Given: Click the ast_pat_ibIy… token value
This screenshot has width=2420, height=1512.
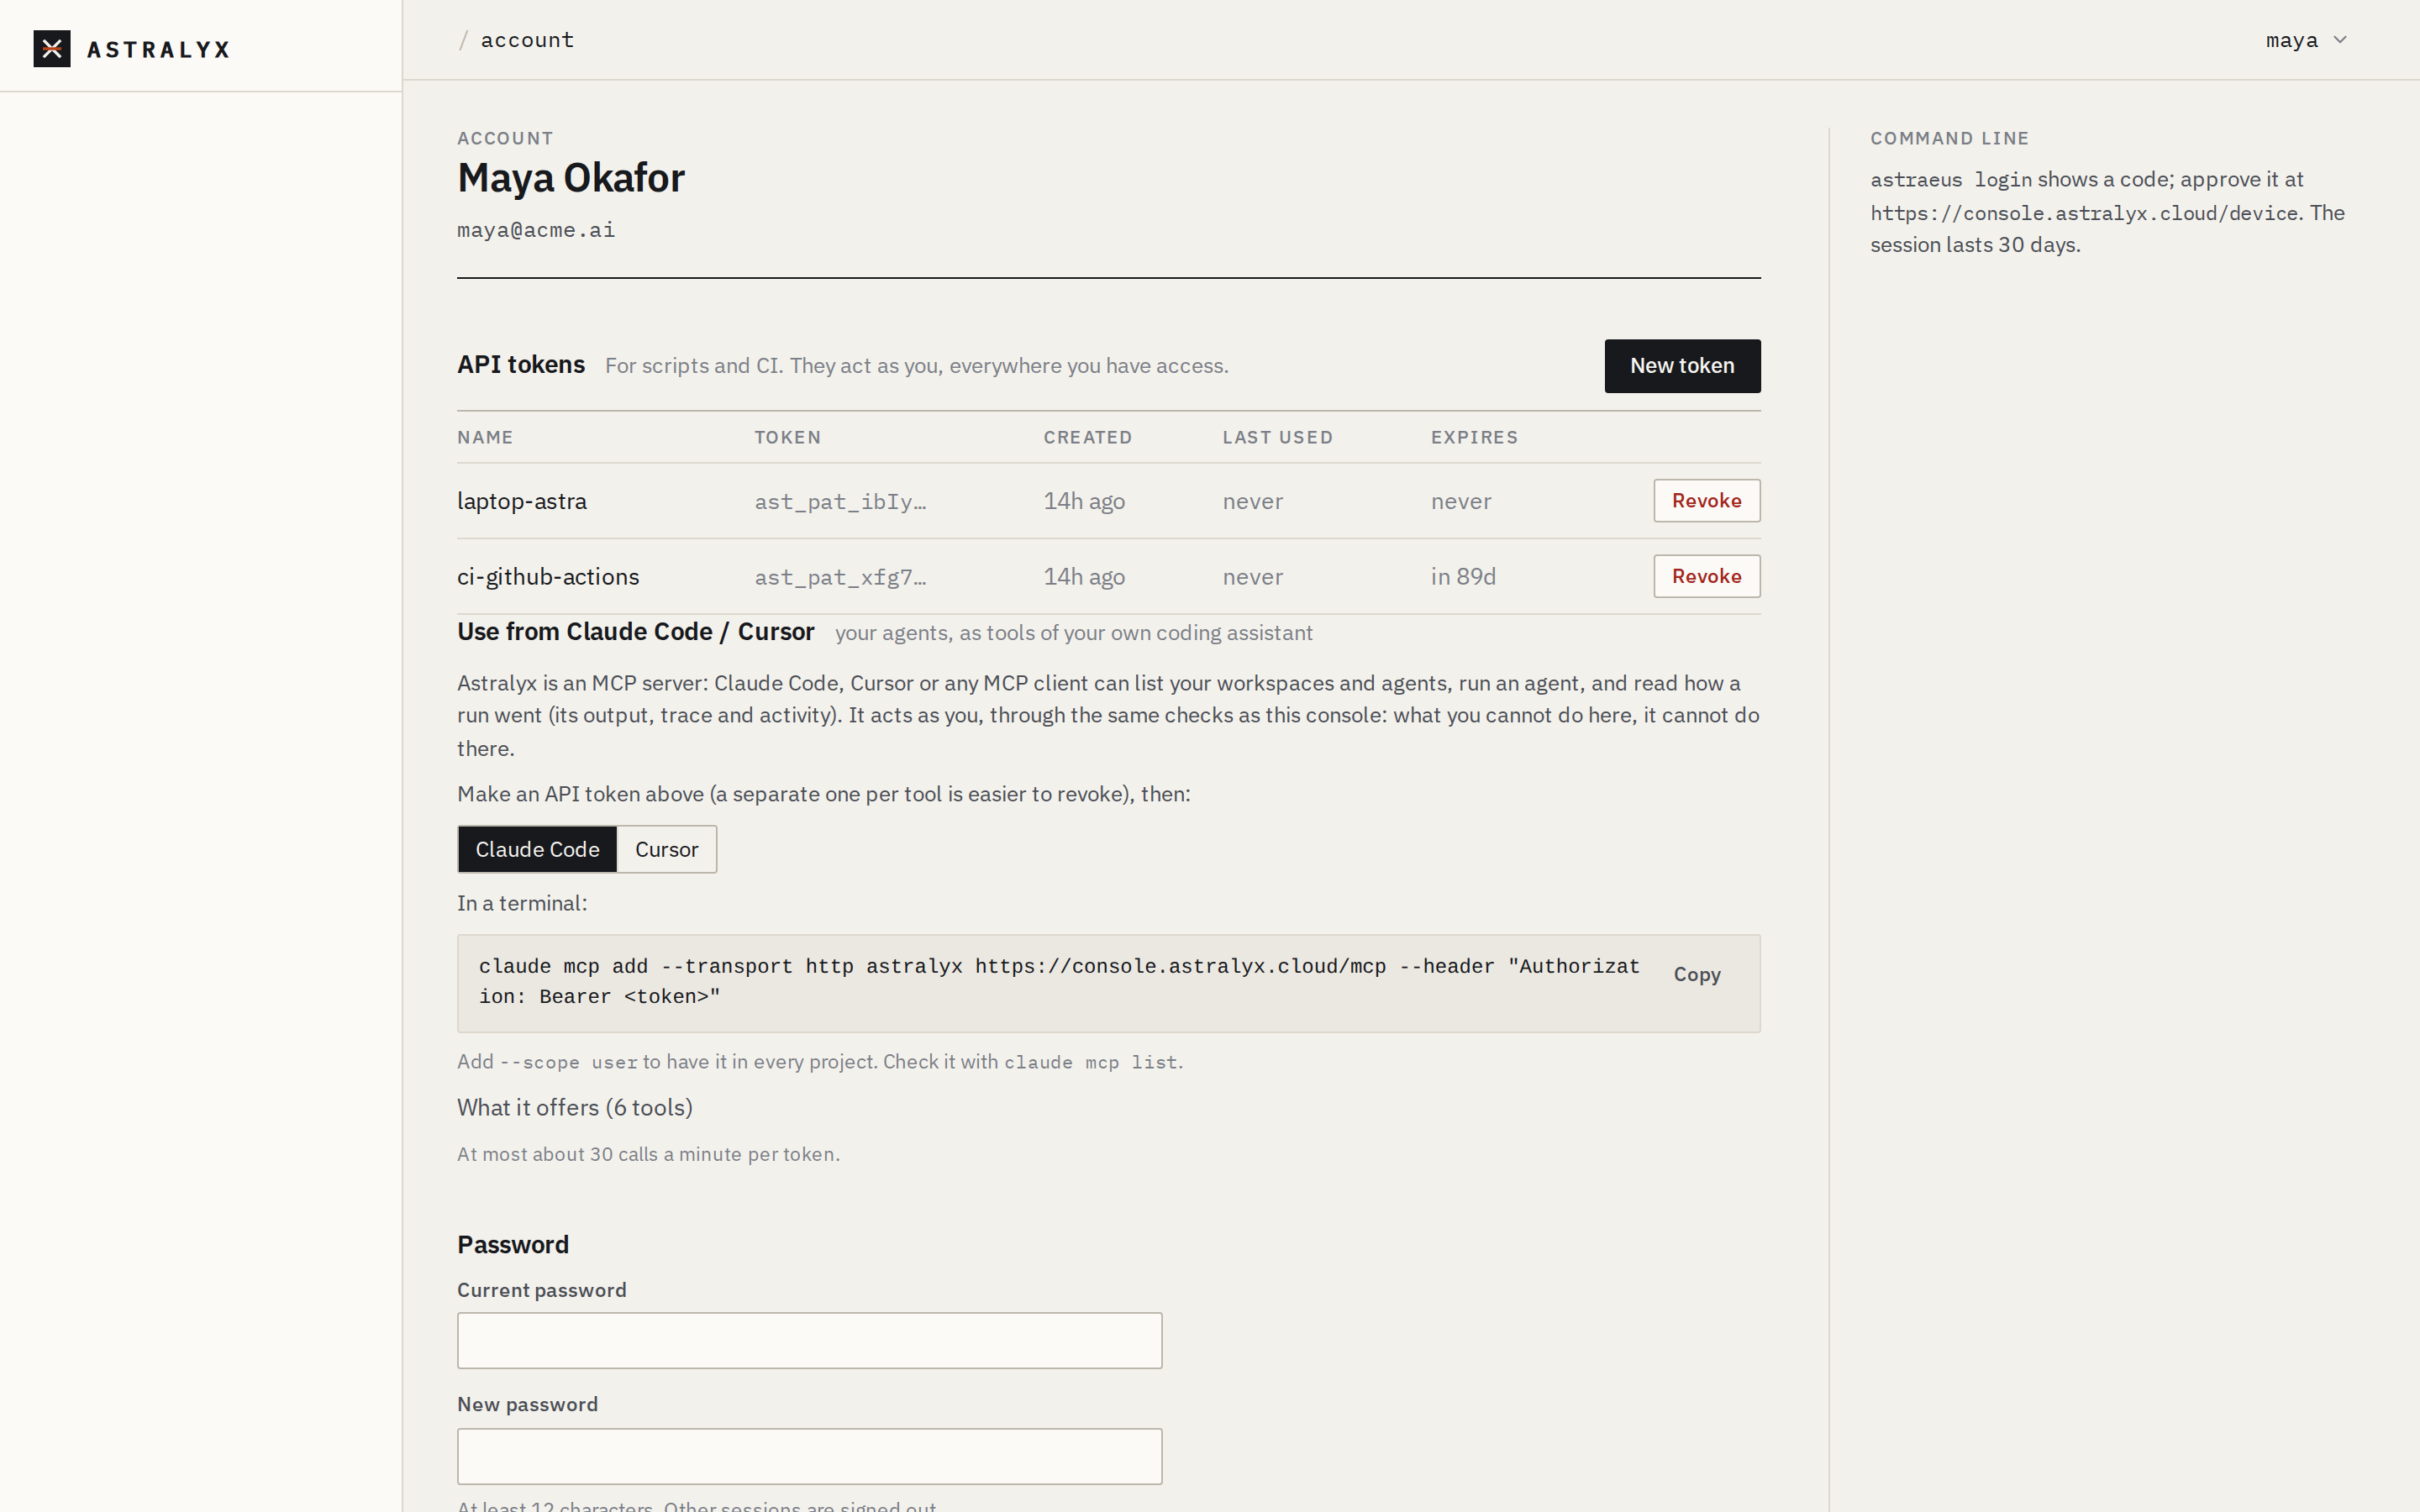Looking at the screenshot, I should tap(840, 502).
